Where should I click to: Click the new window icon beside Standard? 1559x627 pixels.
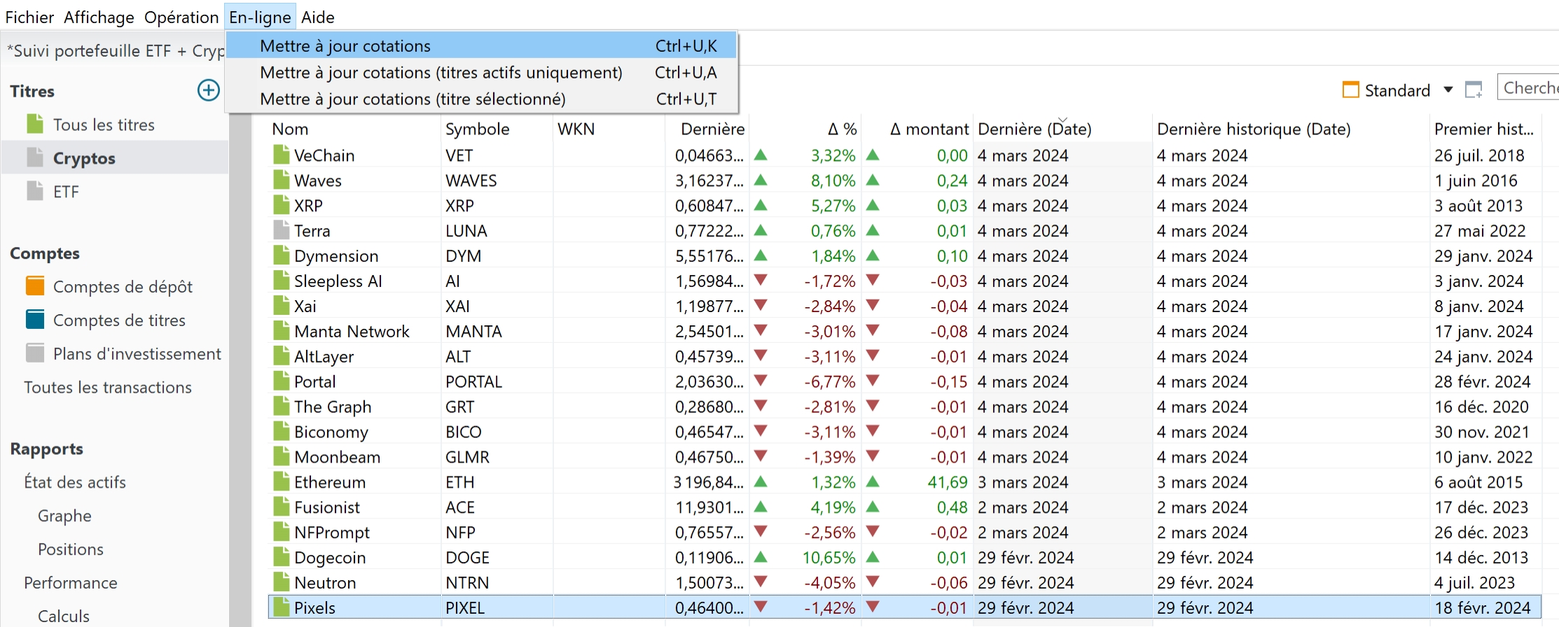click(1474, 90)
